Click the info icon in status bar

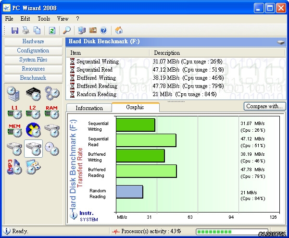[7, 231]
